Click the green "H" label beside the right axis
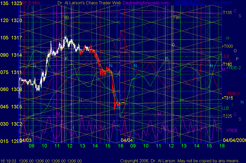This screenshot has height=163, width=246. click(x=228, y=38)
